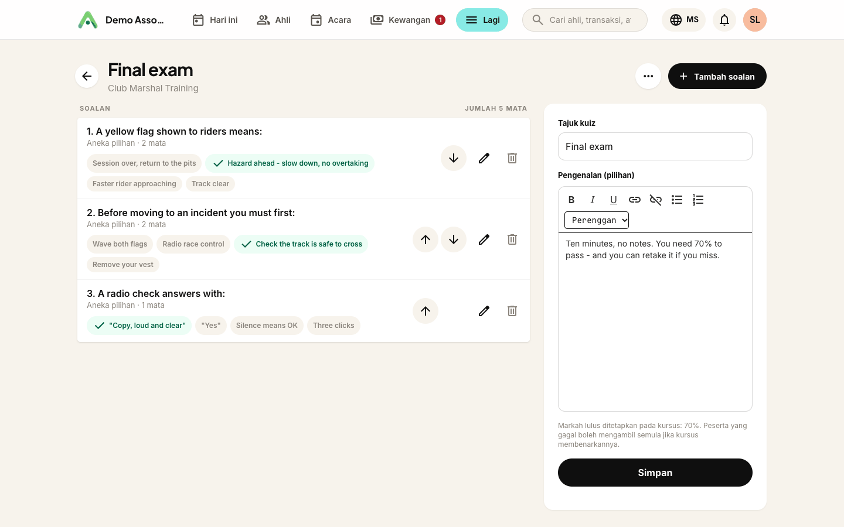Open the Perenggan paragraph style dropdown
This screenshot has height=527, width=844.
click(597, 220)
